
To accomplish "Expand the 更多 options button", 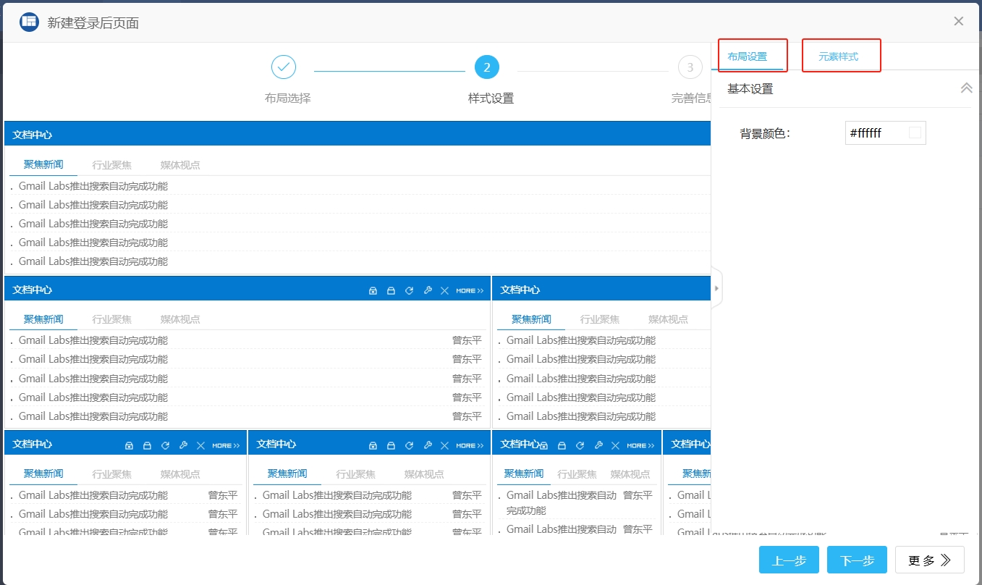I will point(929,560).
